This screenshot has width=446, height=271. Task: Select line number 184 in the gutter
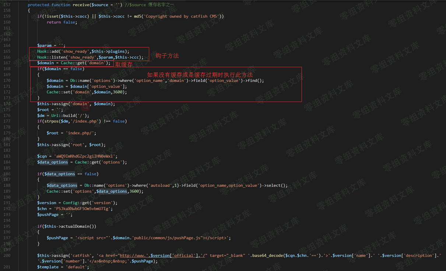coord(7,162)
